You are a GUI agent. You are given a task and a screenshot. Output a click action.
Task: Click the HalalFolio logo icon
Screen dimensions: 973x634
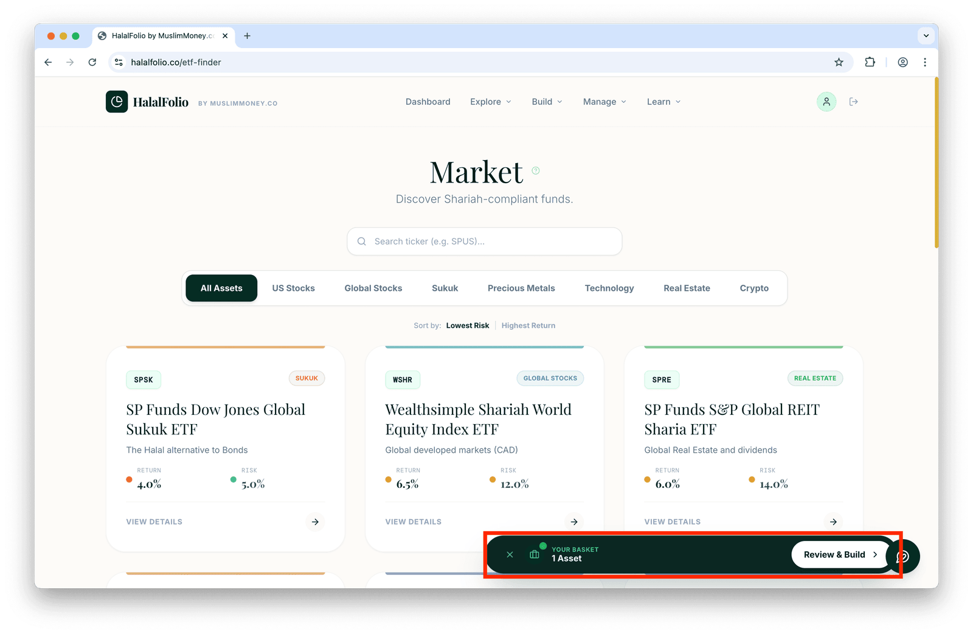tap(117, 102)
